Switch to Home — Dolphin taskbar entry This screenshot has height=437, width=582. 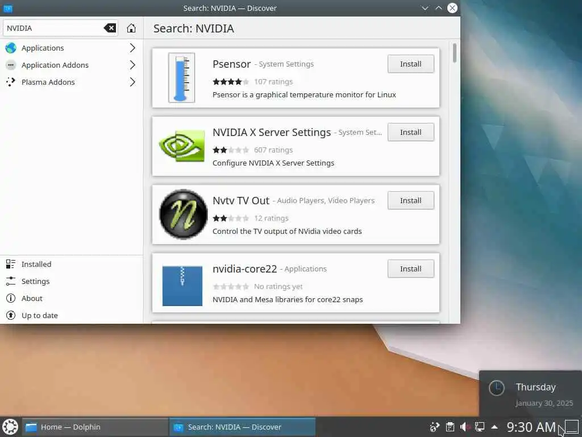pos(95,427)
